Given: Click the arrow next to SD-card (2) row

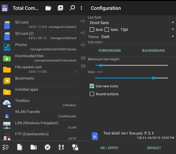Looking at the screenshot, I should point(83,33).
